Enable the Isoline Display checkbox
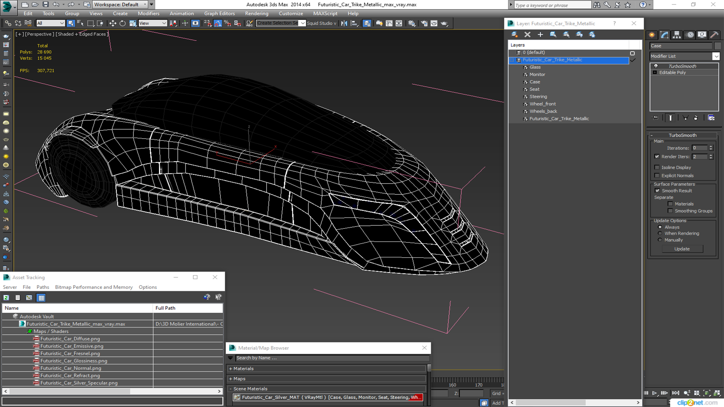 pos(657,167)
